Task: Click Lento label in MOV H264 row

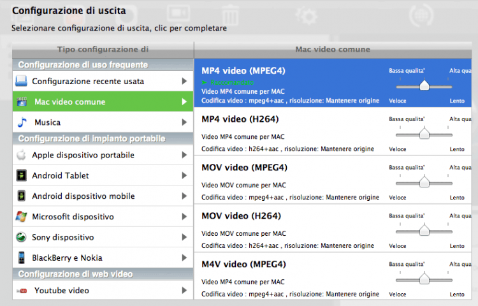Action: [457, 246]
